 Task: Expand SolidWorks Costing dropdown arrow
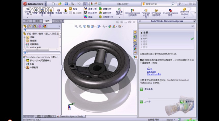point(184,17)
